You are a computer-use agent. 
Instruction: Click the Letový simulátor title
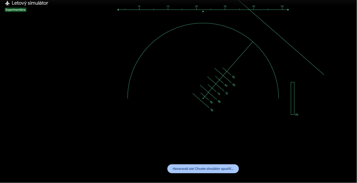click(x=30, y=3)
